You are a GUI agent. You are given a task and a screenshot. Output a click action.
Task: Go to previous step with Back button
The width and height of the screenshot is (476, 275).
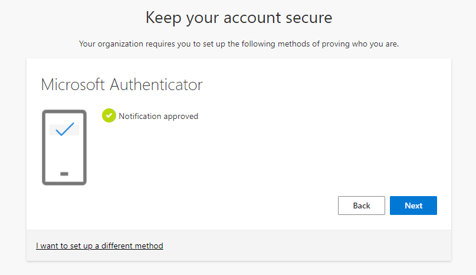[361, 206]
